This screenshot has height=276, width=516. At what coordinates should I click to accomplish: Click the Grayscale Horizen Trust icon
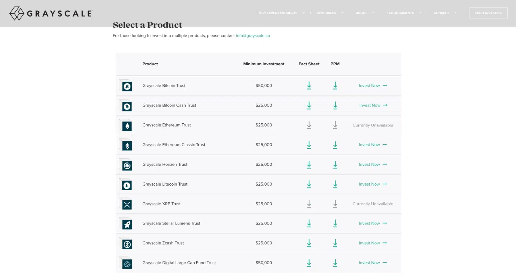127,165
